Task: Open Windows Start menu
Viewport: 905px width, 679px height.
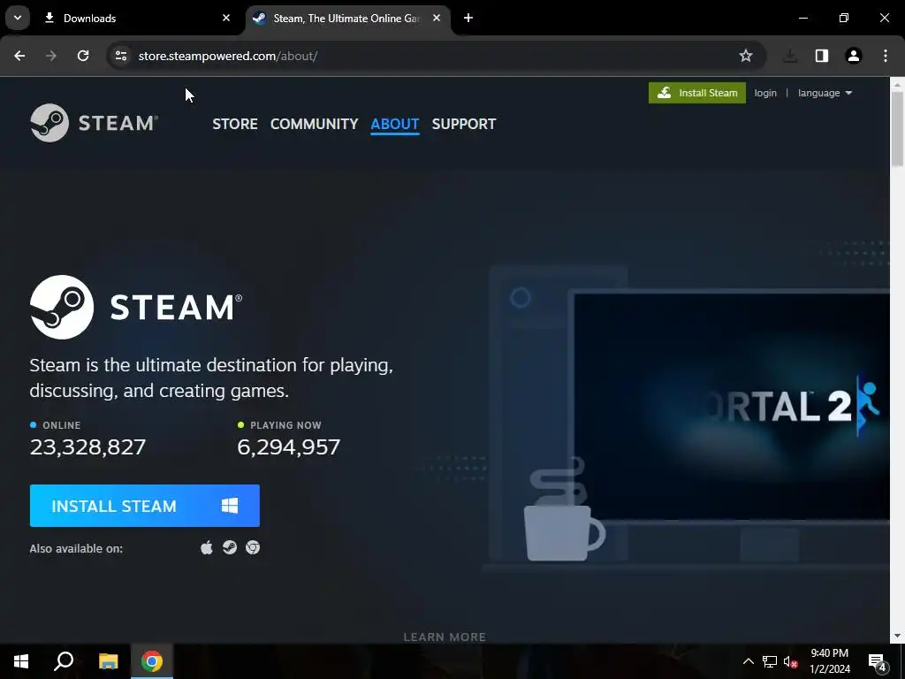Action: [x=21, y=661]
